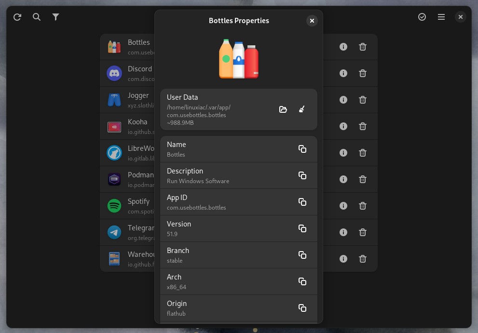Copy the Name value Bottles
Image resolution: width=478 pixels, height=333 pixels.
(x=302, y=149)
